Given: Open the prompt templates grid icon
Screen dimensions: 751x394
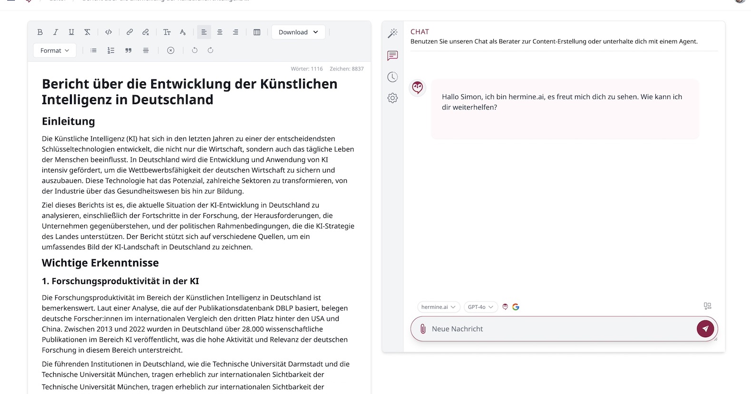Looking at the screenshot, I should [x=707, y=306].
